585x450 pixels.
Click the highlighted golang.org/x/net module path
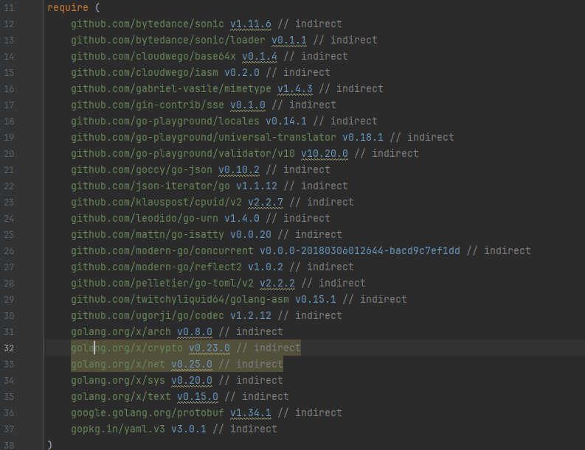click(118, 365)
